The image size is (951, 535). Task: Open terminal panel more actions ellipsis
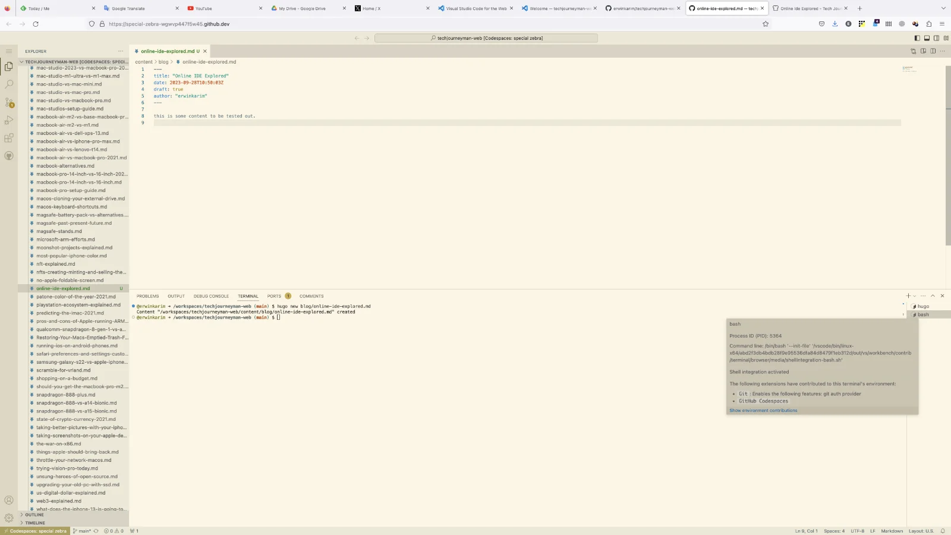[923, 296]
